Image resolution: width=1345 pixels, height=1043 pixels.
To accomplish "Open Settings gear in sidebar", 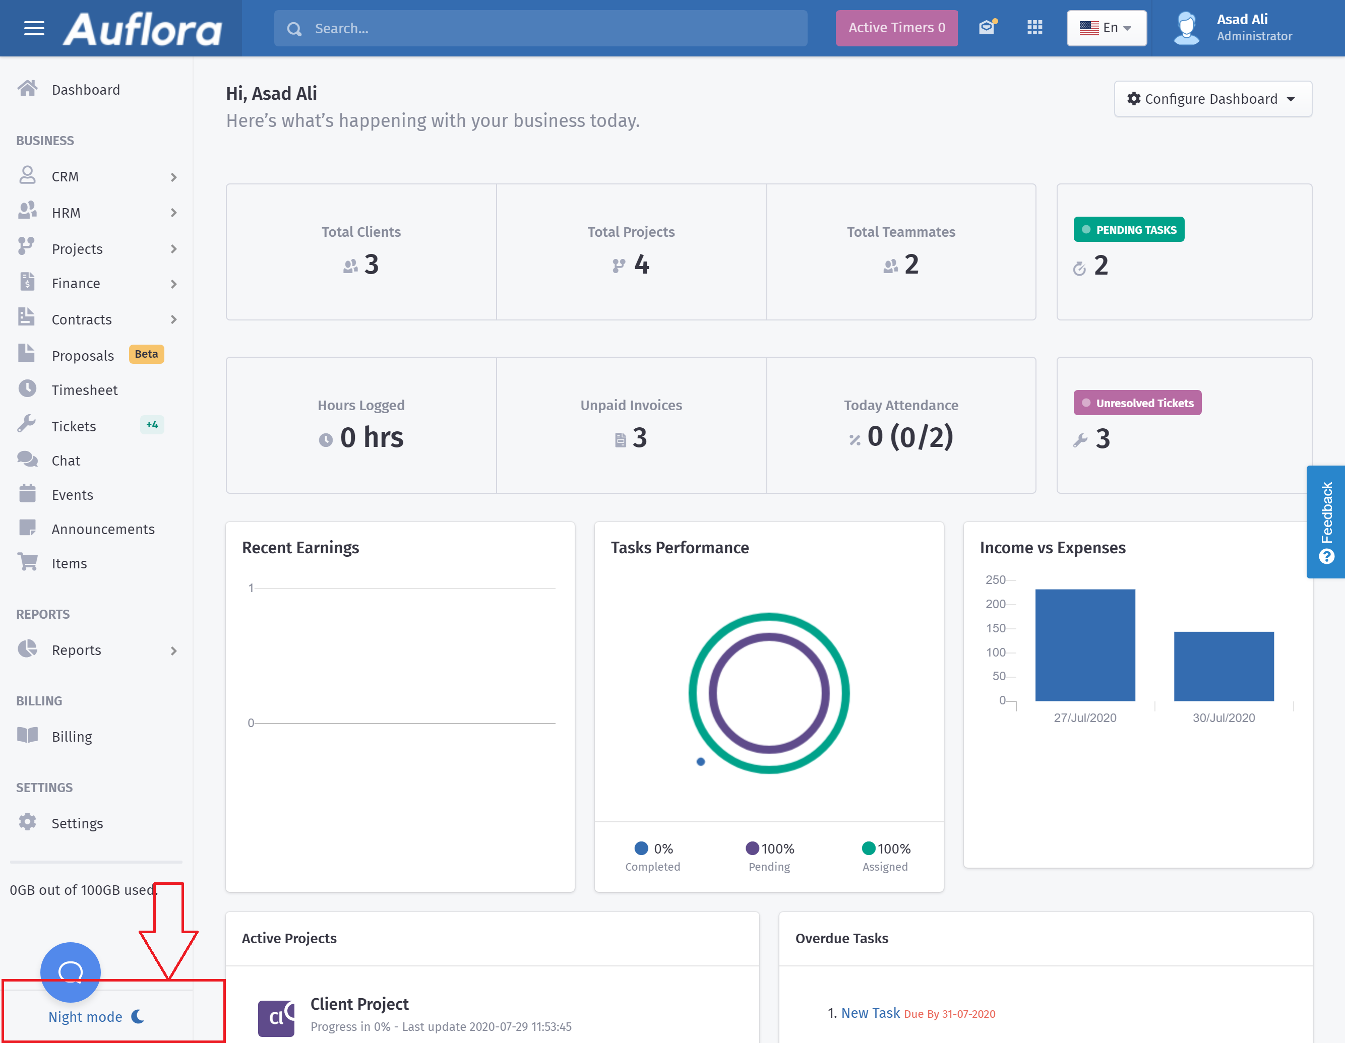I will tap(27, 823).
